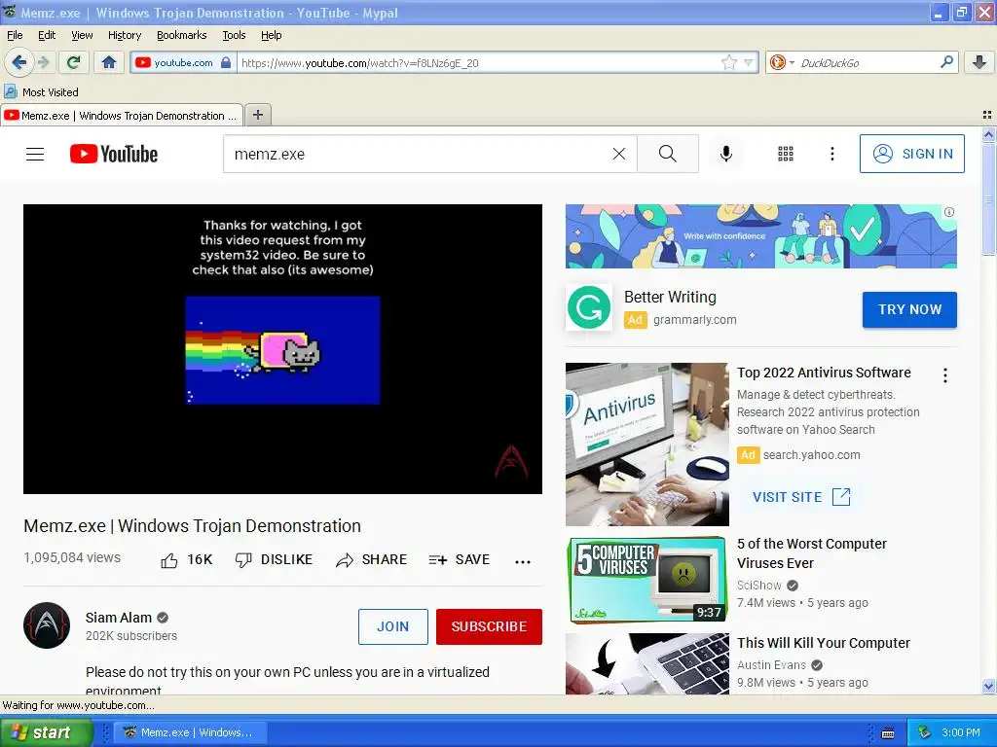Open the browser downloads arrow button
This screenshot has height=747, width=997.
979,62
